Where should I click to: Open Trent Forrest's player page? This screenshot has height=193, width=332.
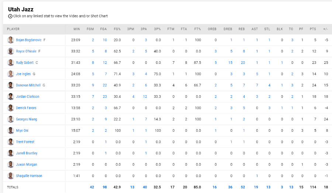pos(25,142)
